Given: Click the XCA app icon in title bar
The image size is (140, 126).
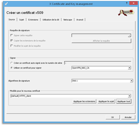Looking at the screenshot, I should click(6, 4).
